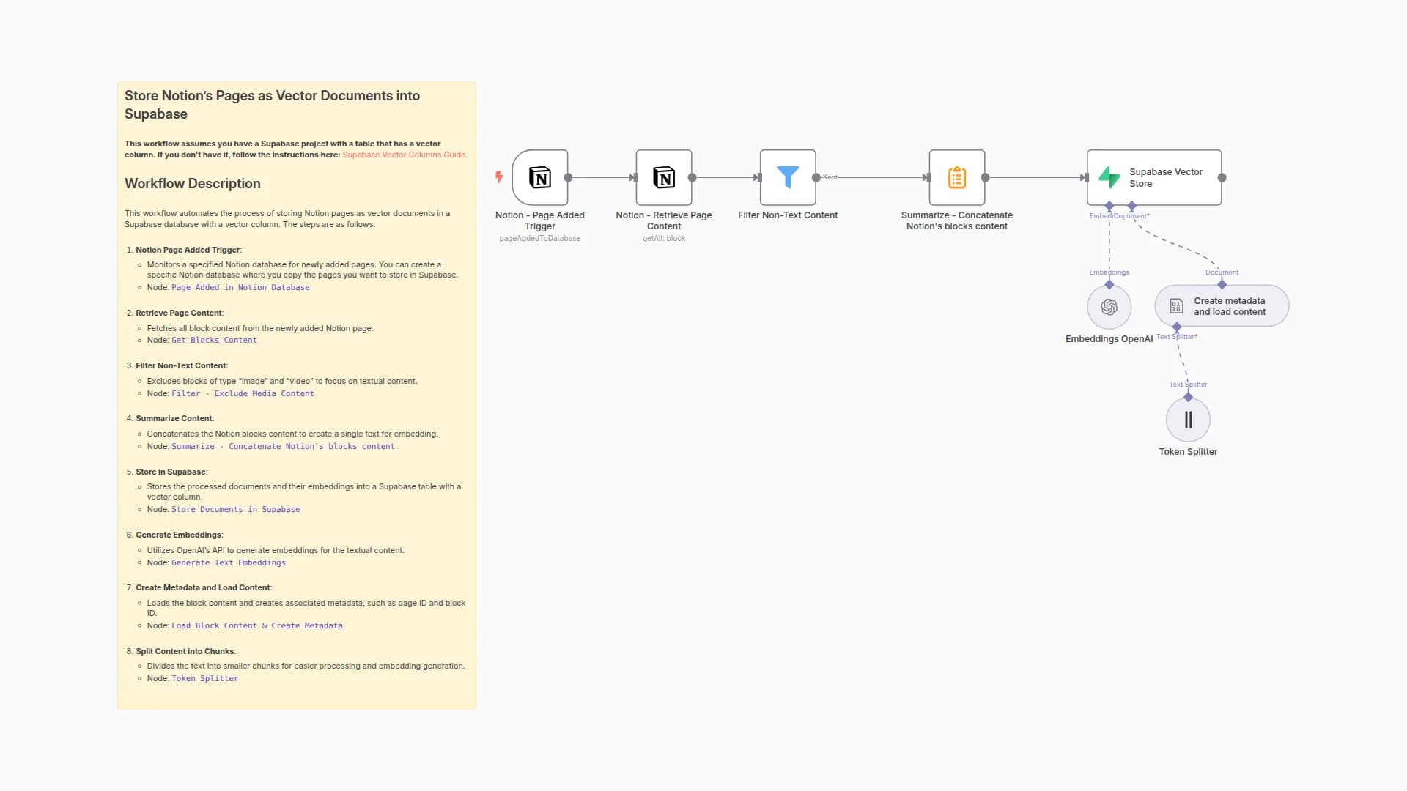Click the 'Summarize - Concatenate Notion's blocks content' label

(x=957, y=220)
